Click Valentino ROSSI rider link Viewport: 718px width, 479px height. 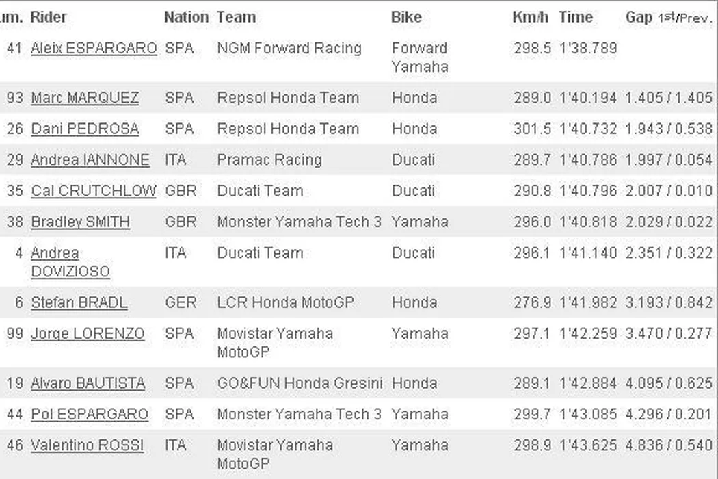88,445
